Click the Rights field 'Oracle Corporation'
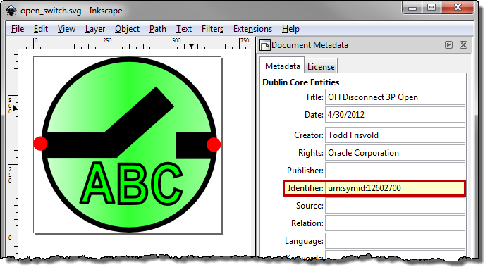The height and width of the screenshot is (272, 490). click(x=395, y=153)
